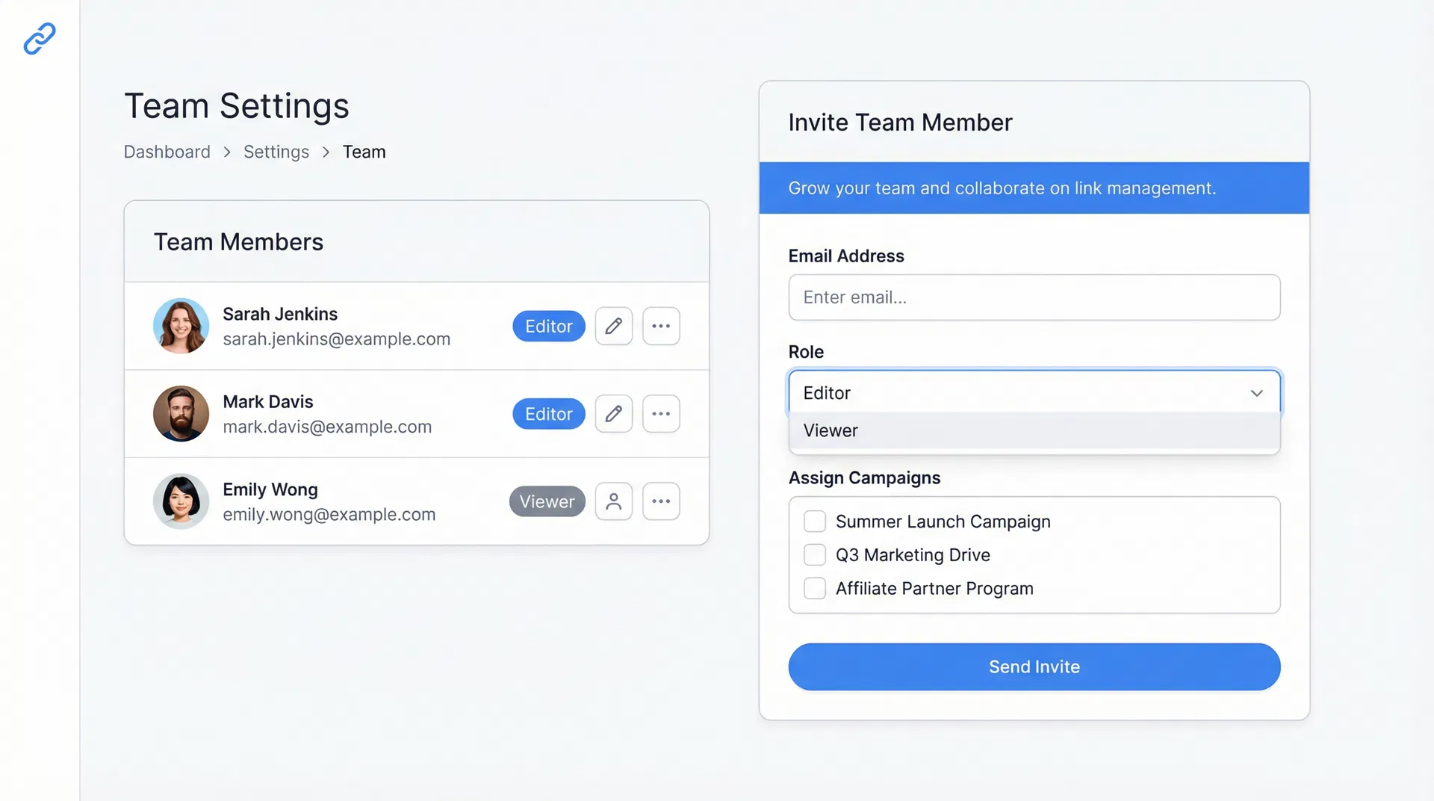Click the person icon next to Emily Wong
This screenshot has height=801, width=1434.
pyautogui.click(x=613, y=501)
